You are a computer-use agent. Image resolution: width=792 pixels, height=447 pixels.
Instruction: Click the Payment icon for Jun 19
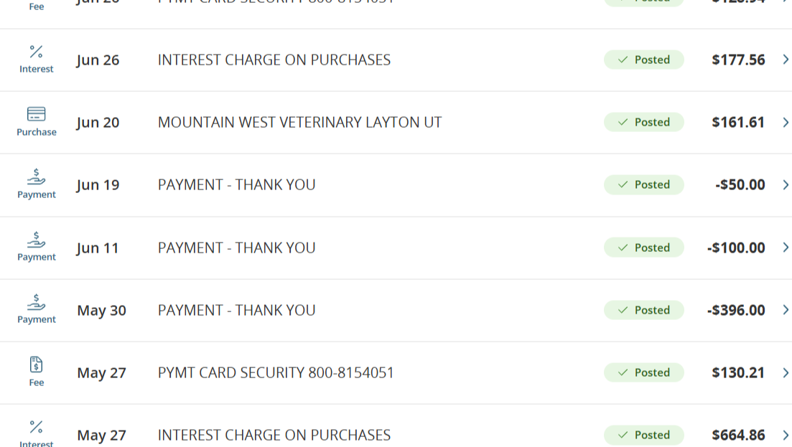36,177
